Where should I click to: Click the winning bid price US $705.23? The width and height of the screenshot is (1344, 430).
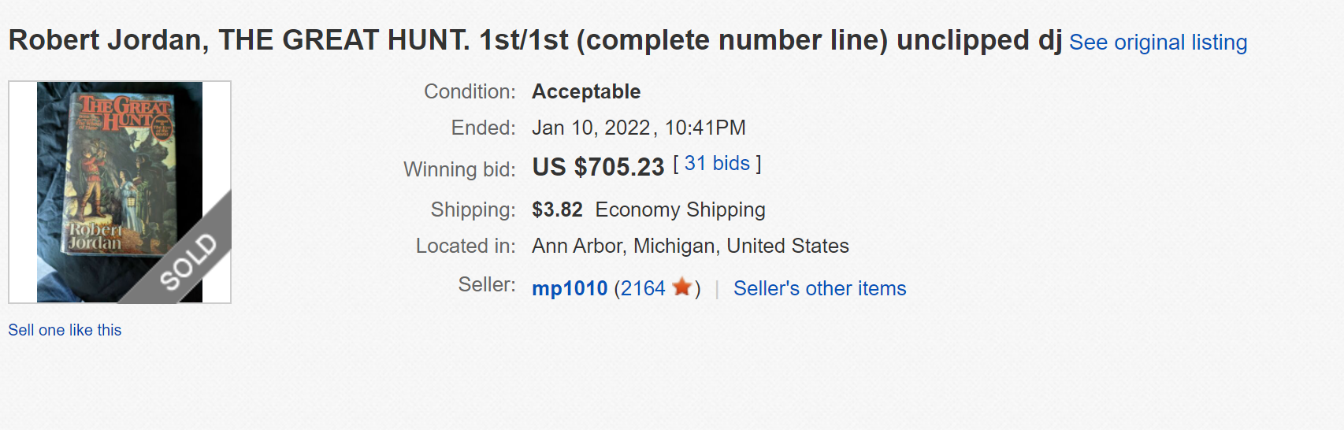tap(598, 167)
